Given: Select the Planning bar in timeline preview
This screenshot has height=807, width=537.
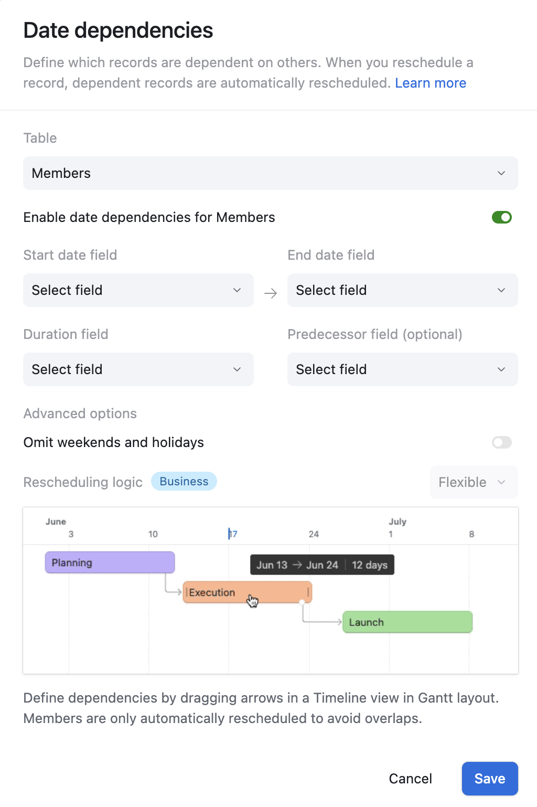Looking at the screenshot, I should pos(110,562).
